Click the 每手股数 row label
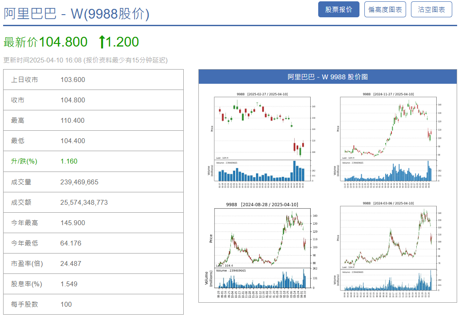 coord(24,304)
